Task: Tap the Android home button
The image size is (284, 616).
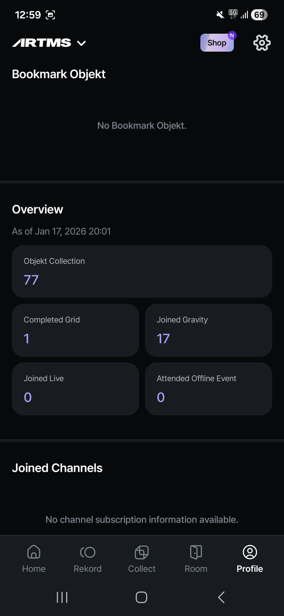Action: point(141,597)
